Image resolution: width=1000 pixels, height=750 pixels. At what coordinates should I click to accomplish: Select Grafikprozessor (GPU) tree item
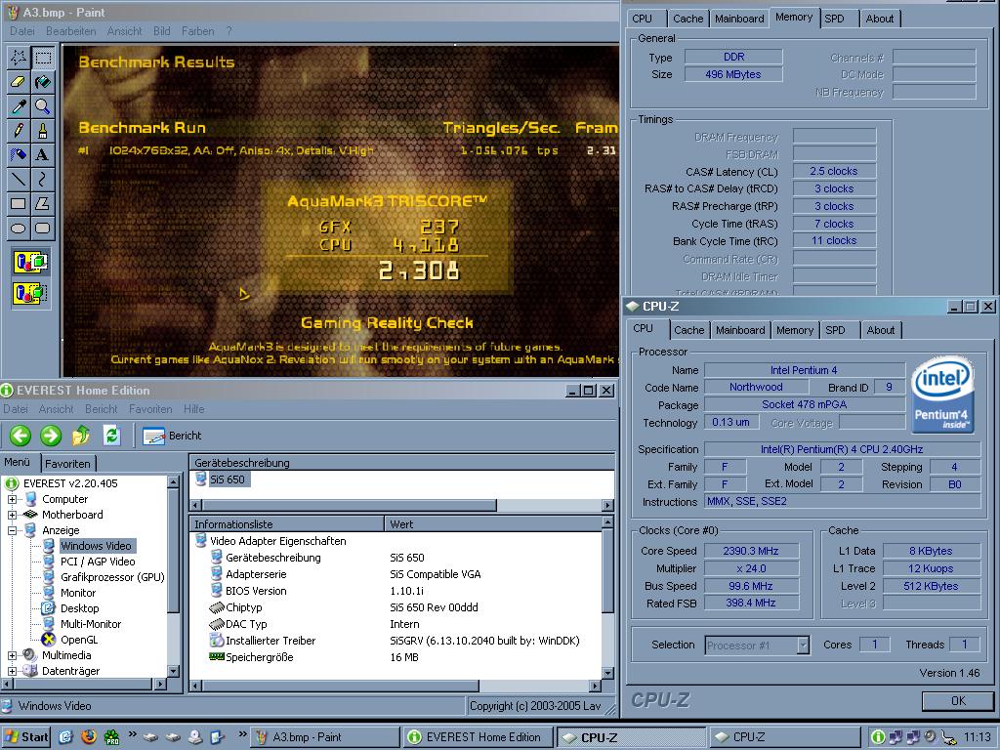(x=112, y=577)
